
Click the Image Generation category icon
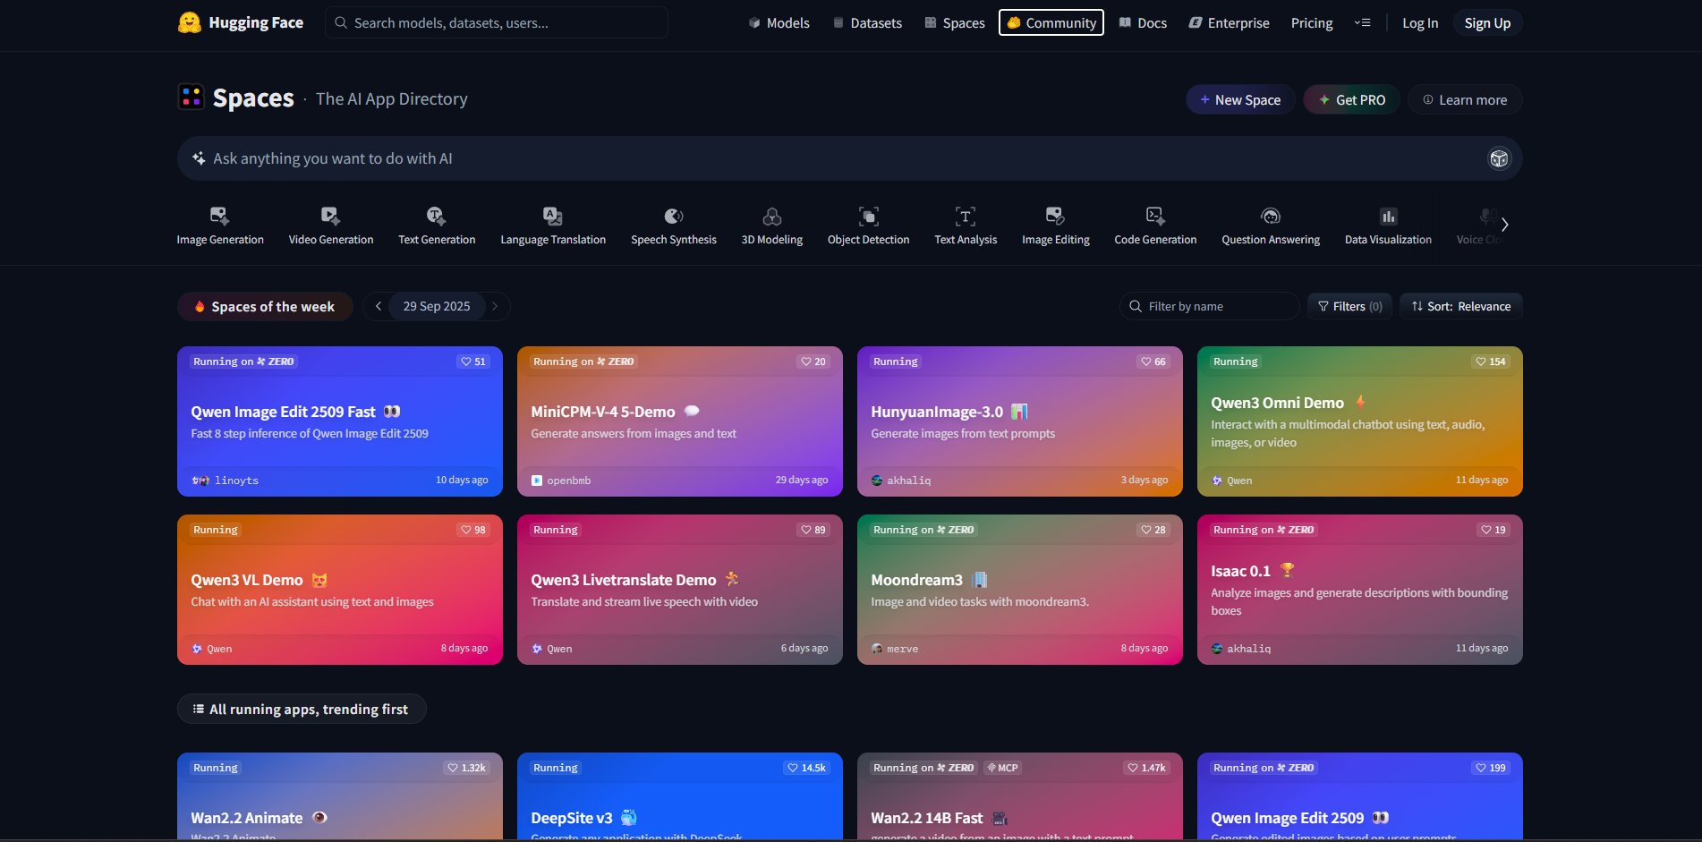pyautogui.click(x=219, y=216)
